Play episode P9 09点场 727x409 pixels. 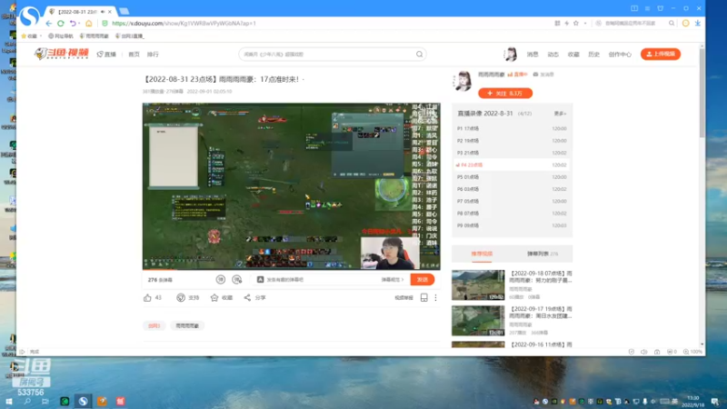(512, 225)
